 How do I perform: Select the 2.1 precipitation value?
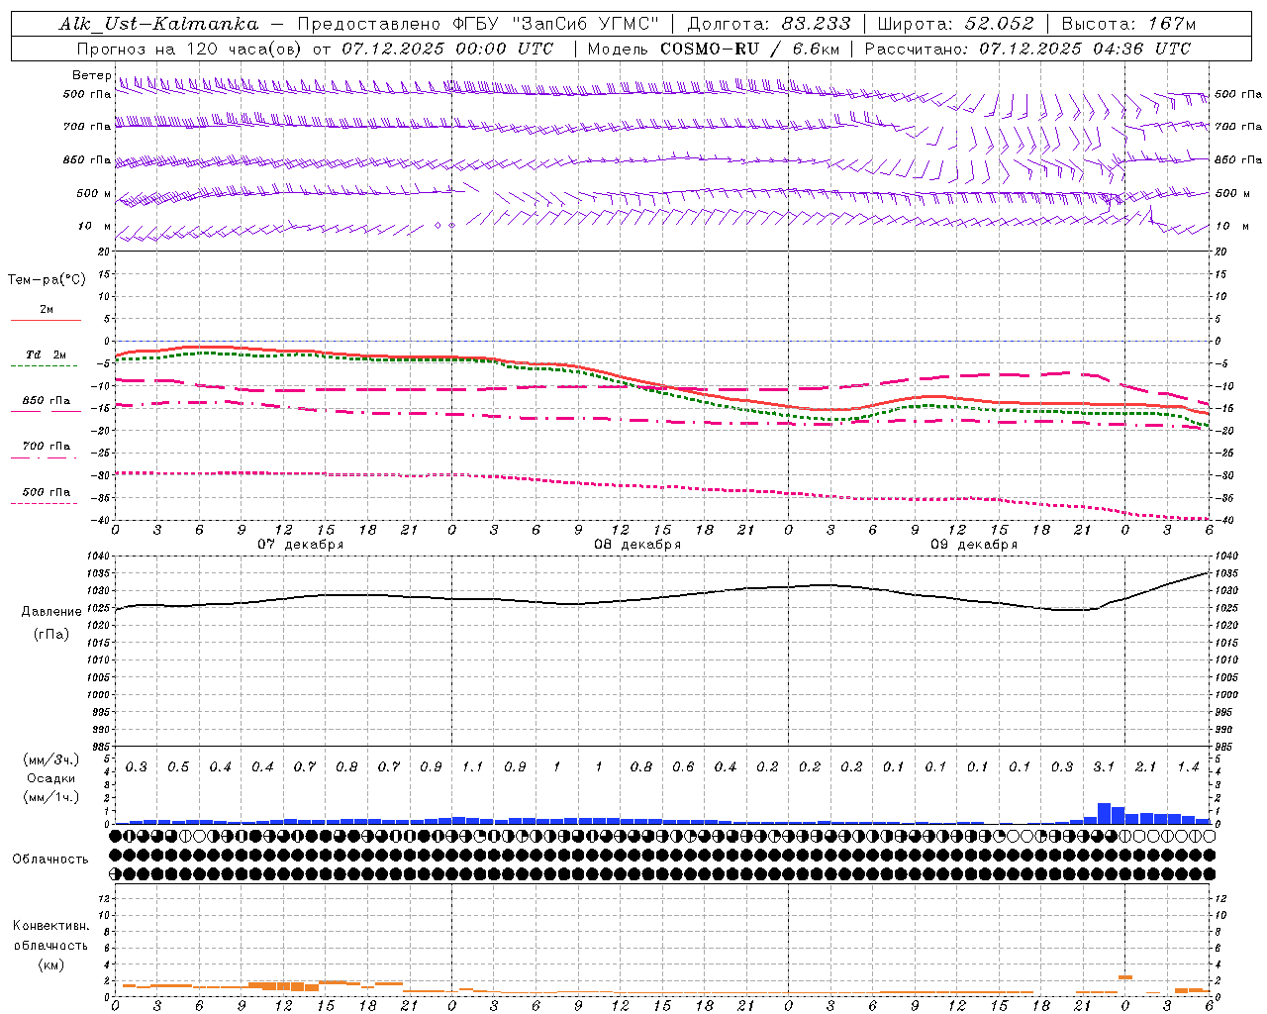pyautogui.click(x=1145, y=767)
